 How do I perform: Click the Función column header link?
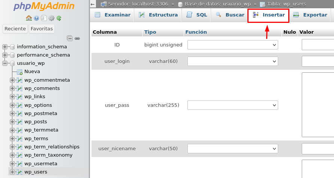pos(196,32)
